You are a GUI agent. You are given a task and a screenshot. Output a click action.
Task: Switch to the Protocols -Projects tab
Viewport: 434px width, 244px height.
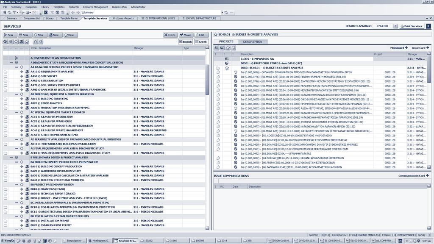[123, 18]
